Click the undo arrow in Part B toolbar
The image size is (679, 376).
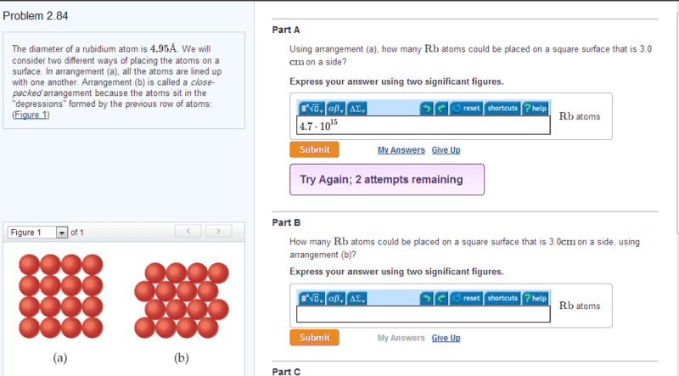pos(427,298)
